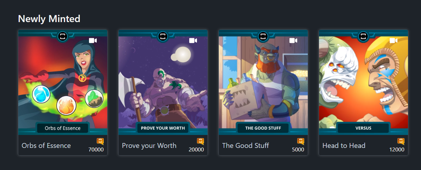Click orange mint icon above 5000
421x170 pixels.
click(x=301, y=141)
